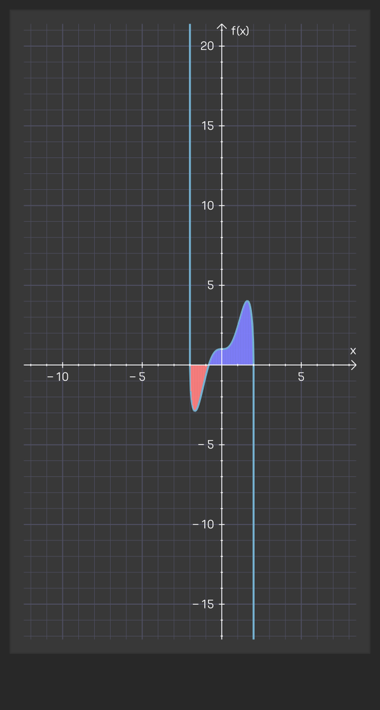The image size is (380, 710).
Task: Click the y-axis label −10
Action: coord(203,524)
